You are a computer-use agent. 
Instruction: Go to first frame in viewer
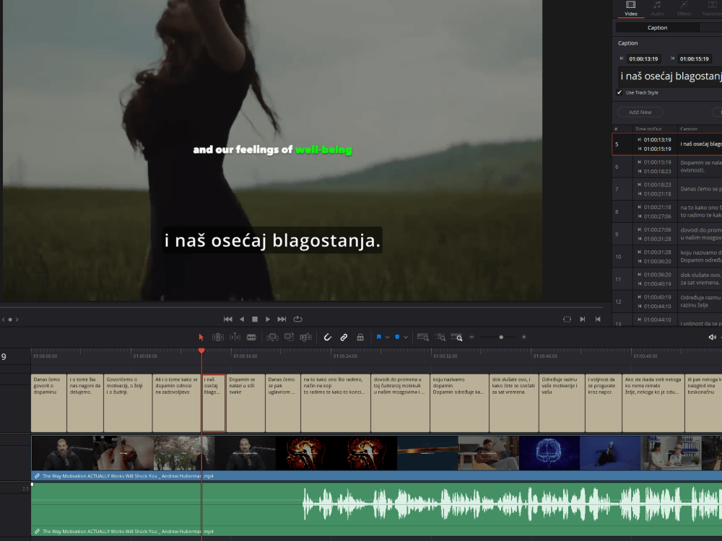click(228, 320)
